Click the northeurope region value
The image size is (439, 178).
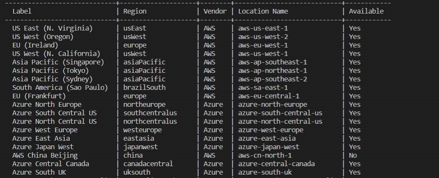pos(145,105)
